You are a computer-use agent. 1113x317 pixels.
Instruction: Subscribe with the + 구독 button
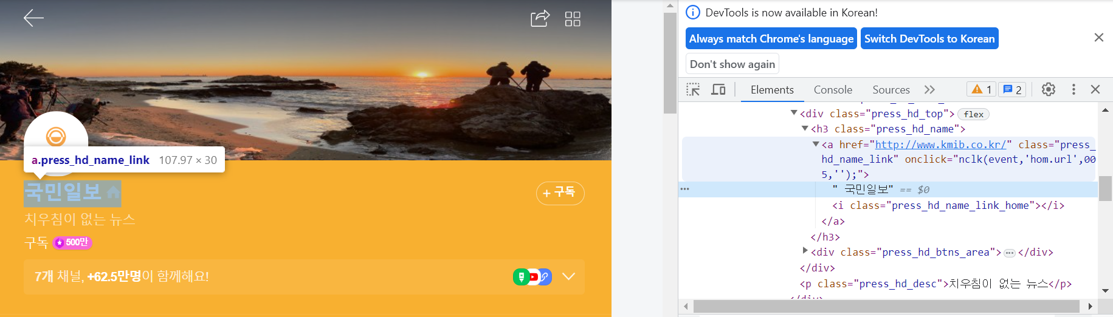pyautogui.click(x=560, y=193)
